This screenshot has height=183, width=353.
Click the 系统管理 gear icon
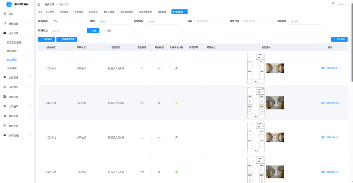[5, 116]
